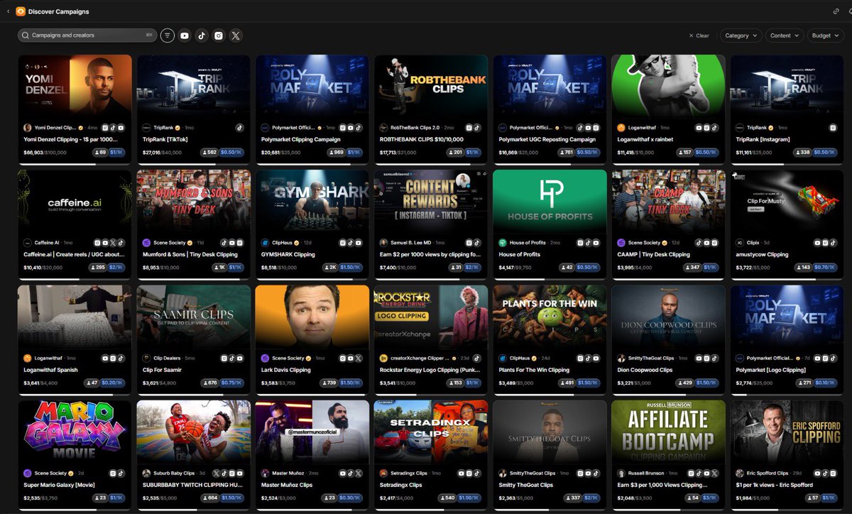This screenshot has height=514, width=852.
Task: Open the Content dropdown
Action: click(785, 35)
